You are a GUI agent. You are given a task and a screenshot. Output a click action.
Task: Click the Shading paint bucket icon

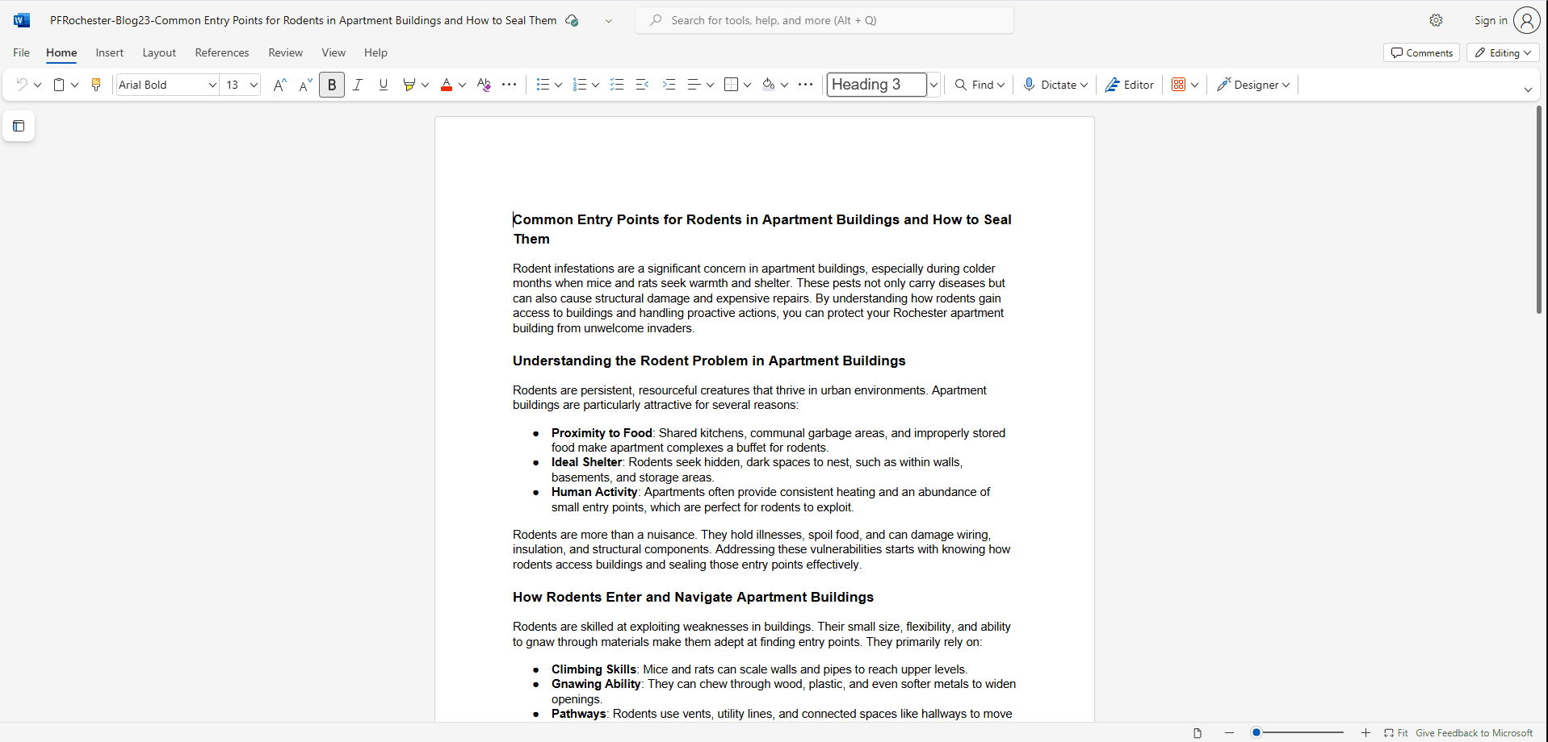click(768, 85)
